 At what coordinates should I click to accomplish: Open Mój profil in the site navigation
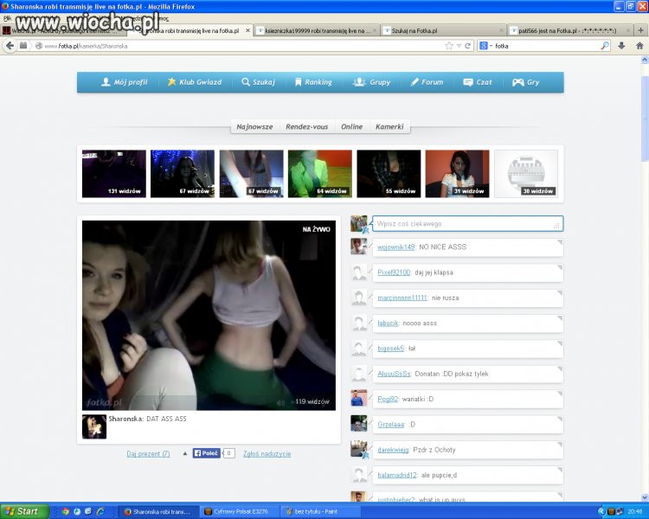coord(124,82)
